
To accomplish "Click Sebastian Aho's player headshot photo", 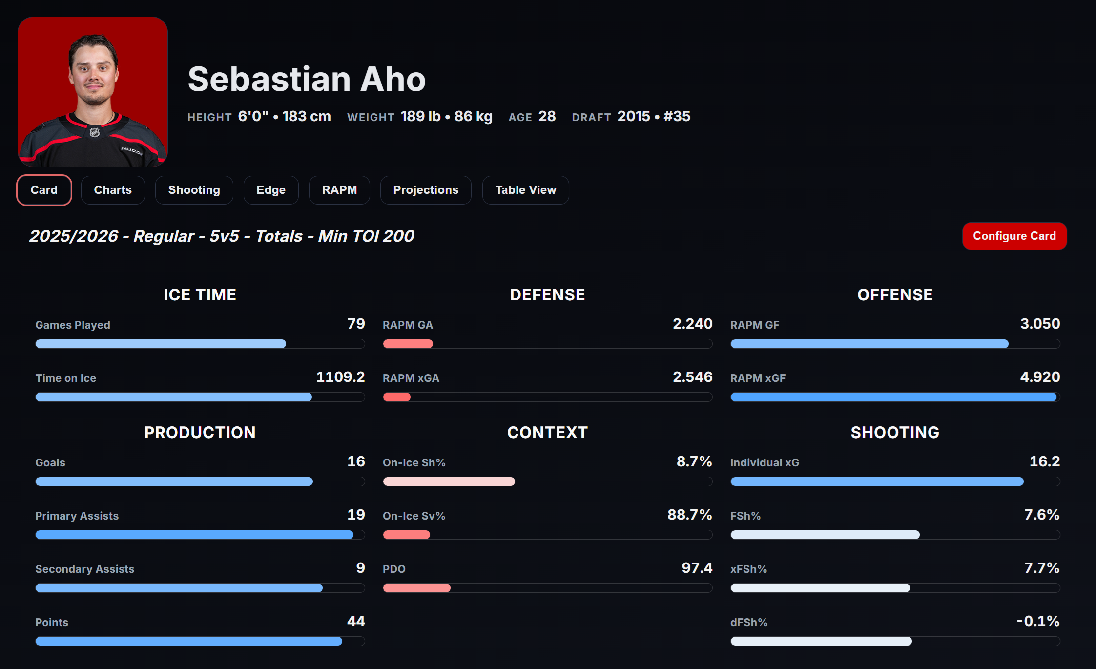I will 93,92.
